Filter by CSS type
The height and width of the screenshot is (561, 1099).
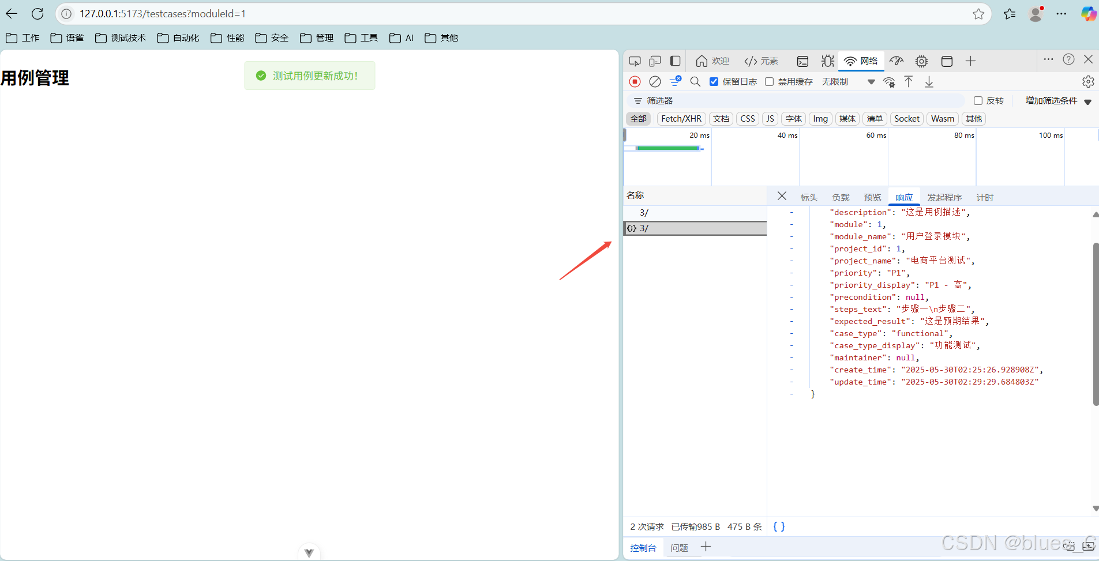coord(748,119)
